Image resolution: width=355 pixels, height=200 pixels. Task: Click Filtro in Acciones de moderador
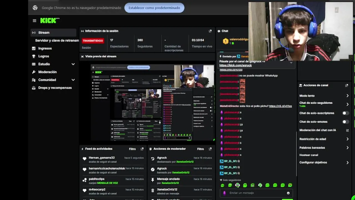coord(201,149)
